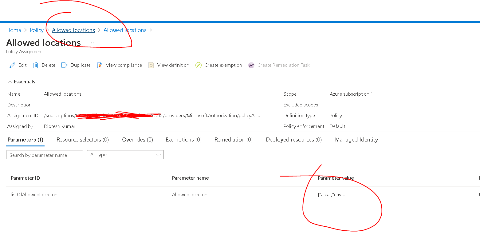Click the Create Remediation Task icon

coord(251,65)
